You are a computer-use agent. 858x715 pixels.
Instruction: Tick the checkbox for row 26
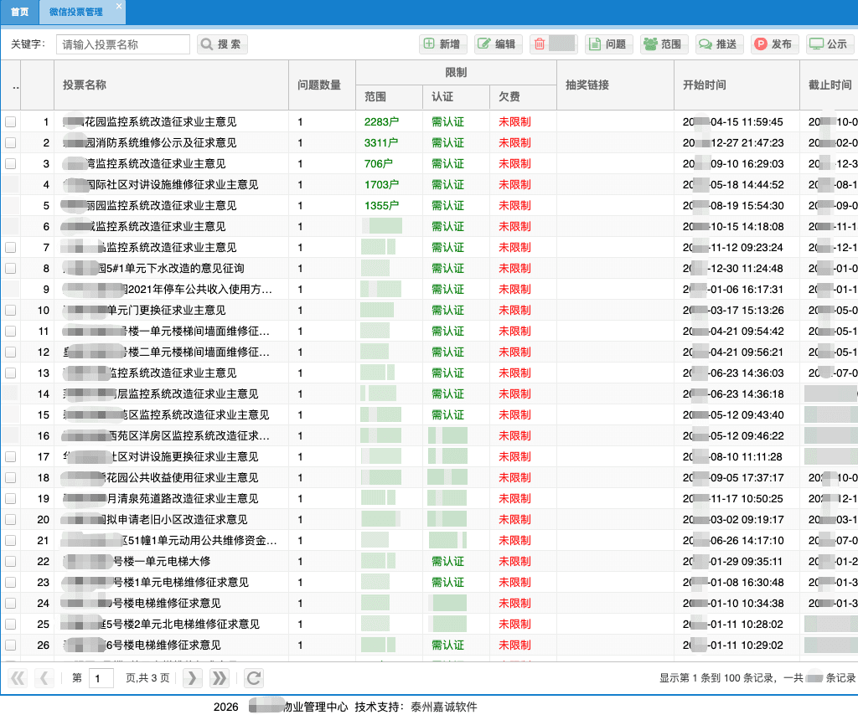tap(10, 645)
